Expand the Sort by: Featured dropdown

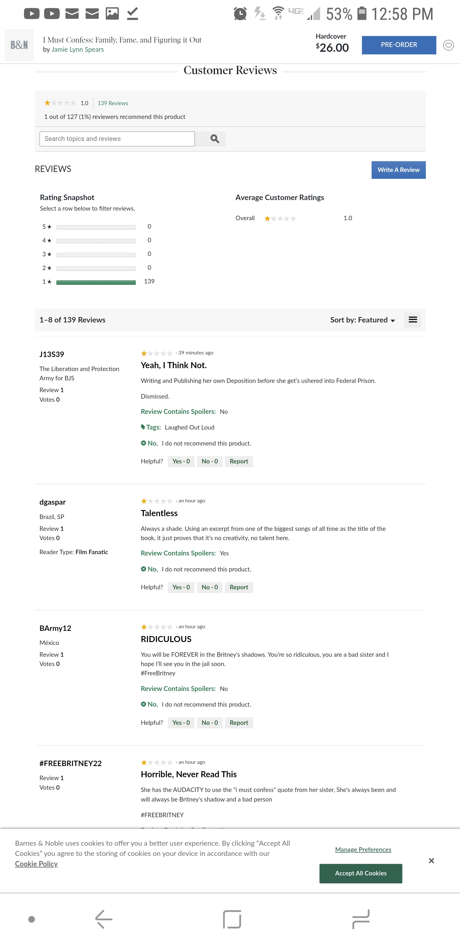[362, 320]
